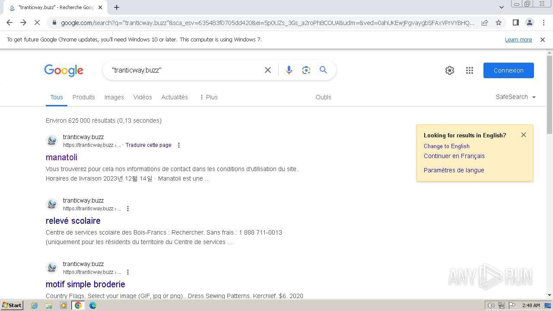553x311 pixels.
Task: Open SafeSearch dropdown
Action: [x=516, y=97]
